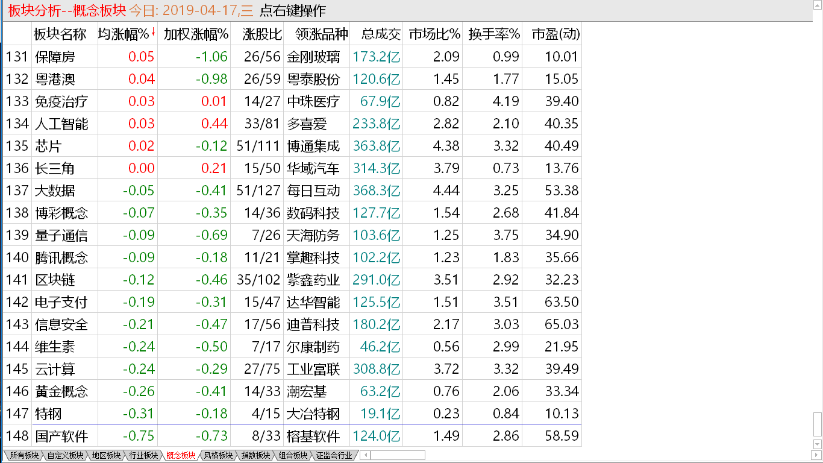823x463 pixels.
Task: Select the 电子支付 sector row
Action: 293,302
